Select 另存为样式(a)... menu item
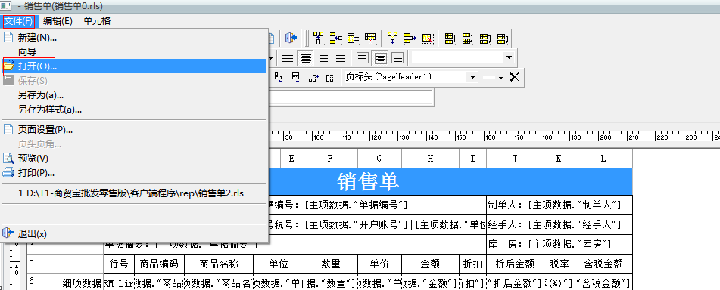Screen dimensions: 720x290 tap(135, 110)
